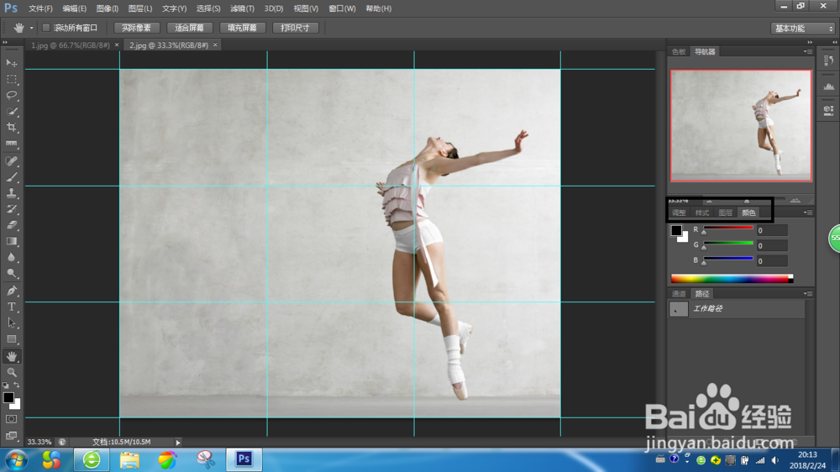
Task: Open the 基本功能 workspace dropdown
Action: (x=802, y=29)
